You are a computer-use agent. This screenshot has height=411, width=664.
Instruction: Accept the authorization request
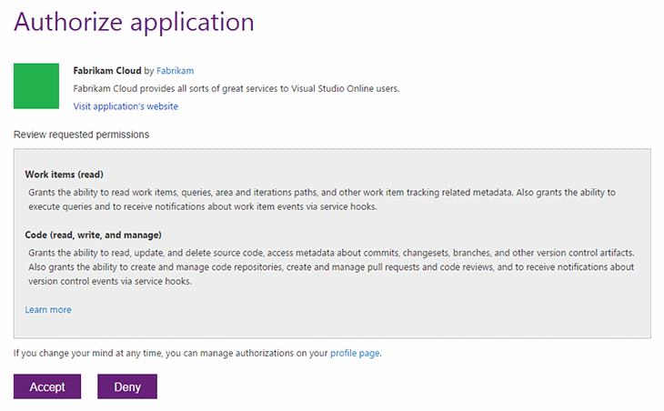(47, 386)
